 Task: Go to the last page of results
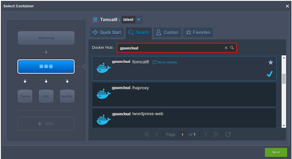tap(216, 134)
